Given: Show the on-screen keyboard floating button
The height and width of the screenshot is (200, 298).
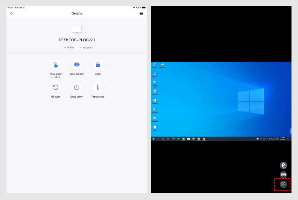Looking at the screenshot, I should pyautogui.click(x=283, y=175).
